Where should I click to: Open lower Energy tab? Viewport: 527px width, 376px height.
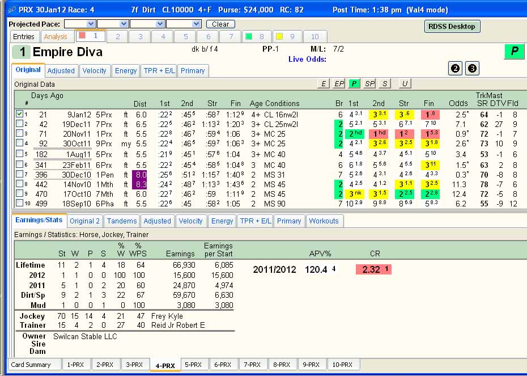222,221
